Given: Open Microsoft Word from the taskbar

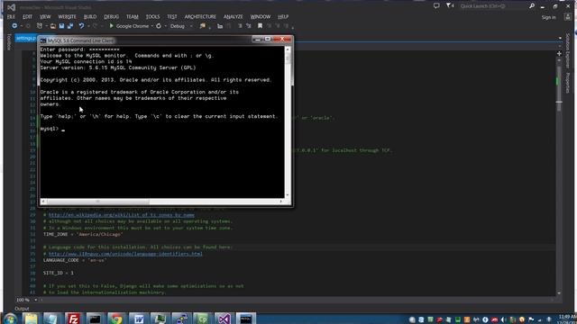Looking at the screenshot, I should 138,319.
